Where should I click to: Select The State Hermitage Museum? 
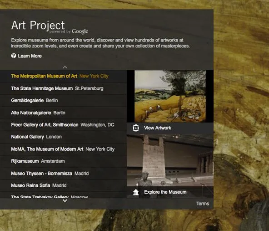pyautogui.click(x=63, y=88)
